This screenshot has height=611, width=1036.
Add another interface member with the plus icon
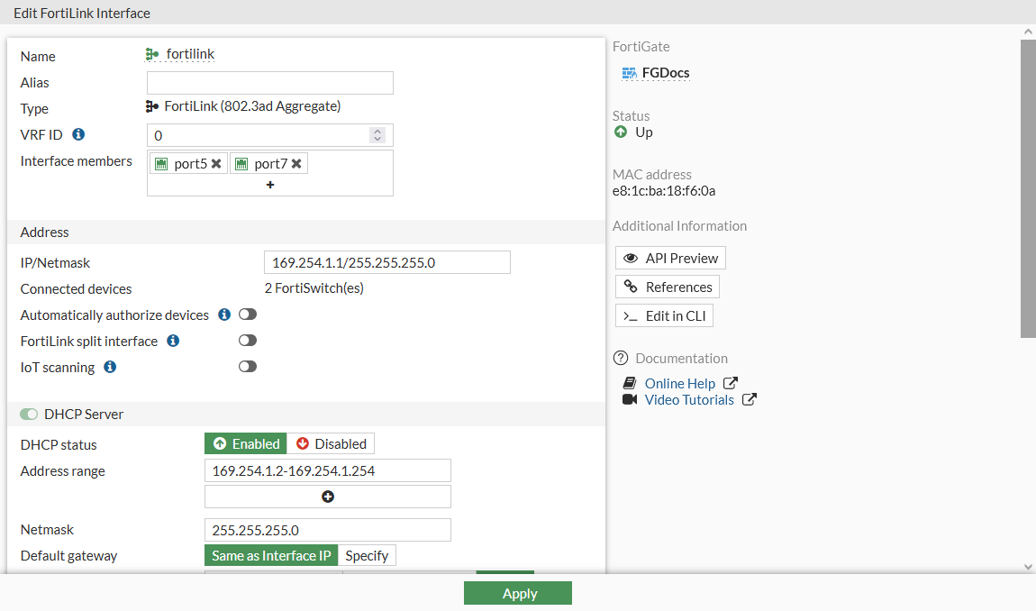pos(269,184)
